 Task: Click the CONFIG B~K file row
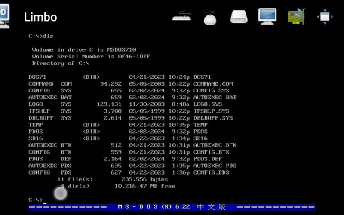[x=129, y=152]
